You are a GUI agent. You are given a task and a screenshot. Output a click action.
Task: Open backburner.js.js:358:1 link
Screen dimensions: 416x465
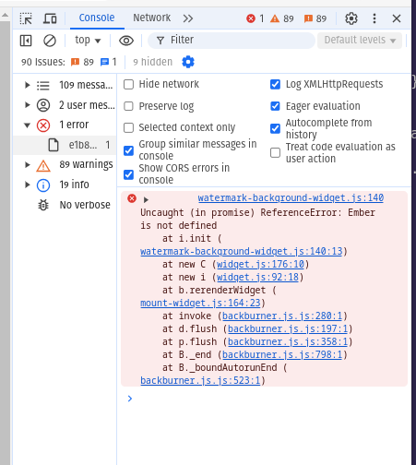click(x=288, y=341)
